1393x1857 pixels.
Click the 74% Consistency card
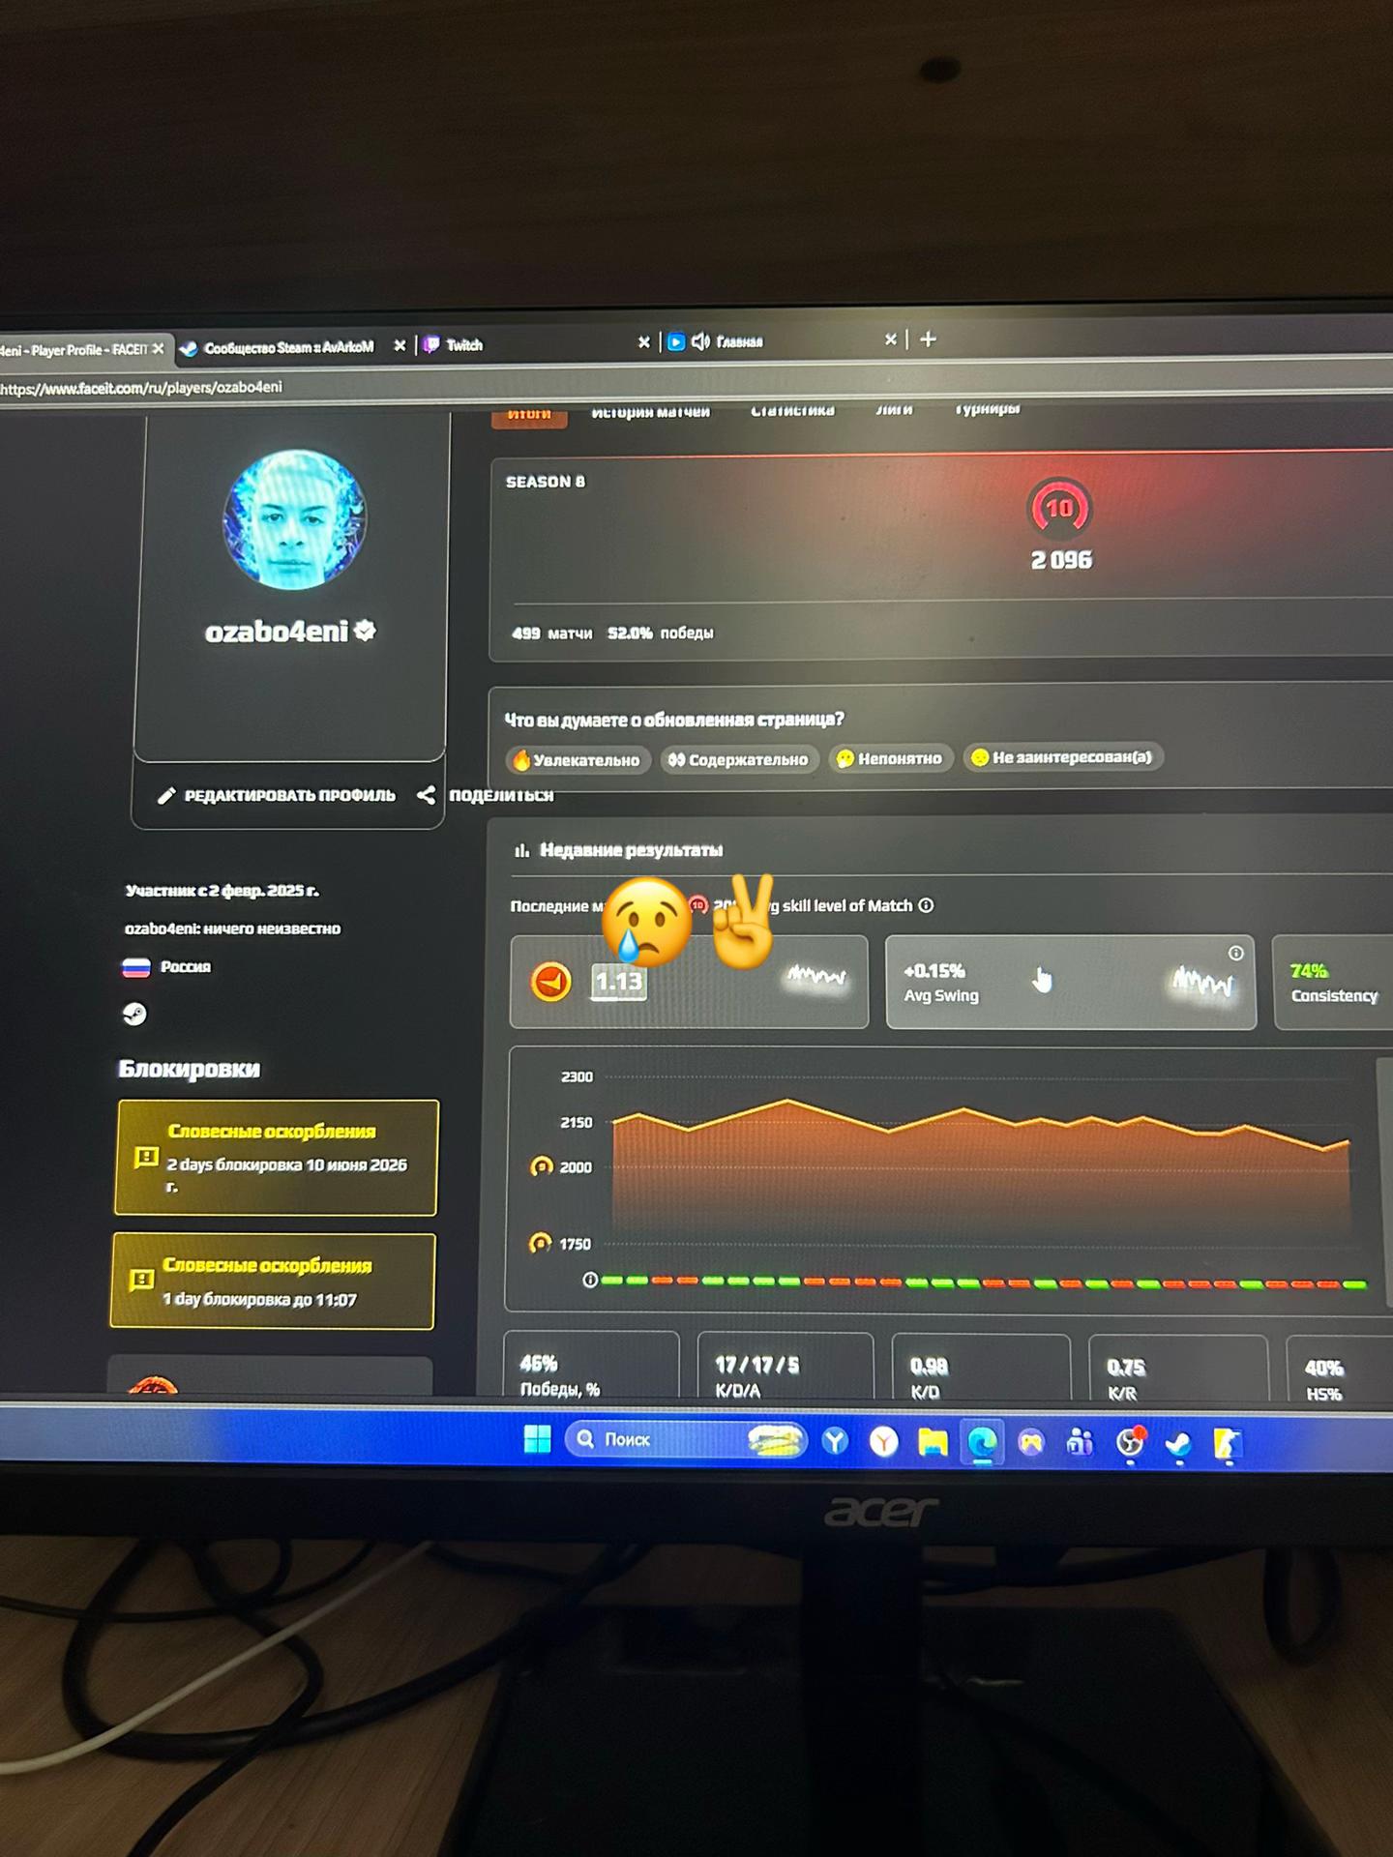tap(1334, 983)
